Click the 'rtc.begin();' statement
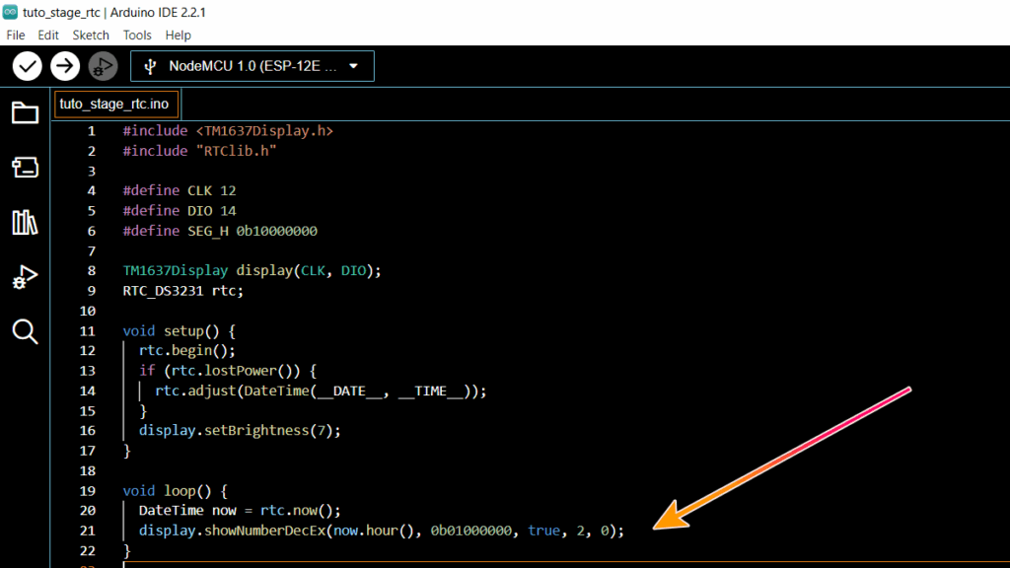 [187, 350]
